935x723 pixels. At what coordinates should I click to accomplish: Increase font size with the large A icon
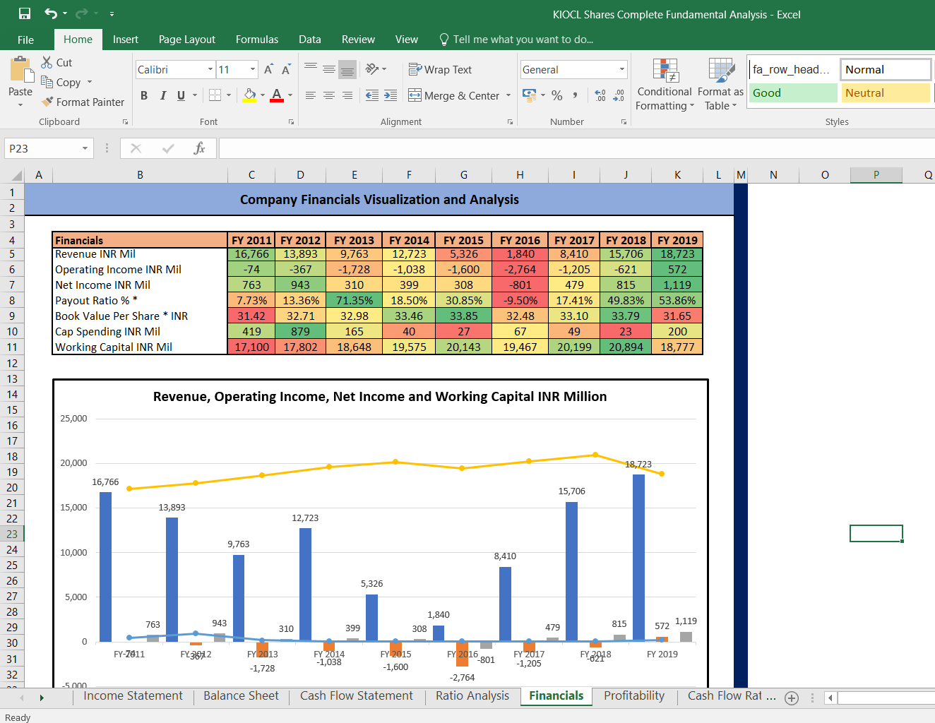268,69
